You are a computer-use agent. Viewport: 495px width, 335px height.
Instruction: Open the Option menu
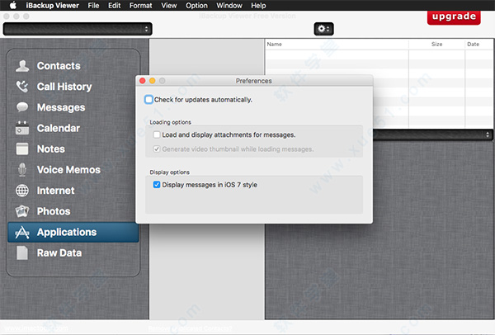[x=196, y=6]
